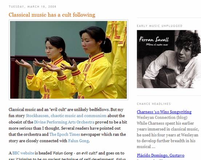Visit The Epoch Times link
The height and width of the screenshot is (160, 201).
tap(65, 134)
